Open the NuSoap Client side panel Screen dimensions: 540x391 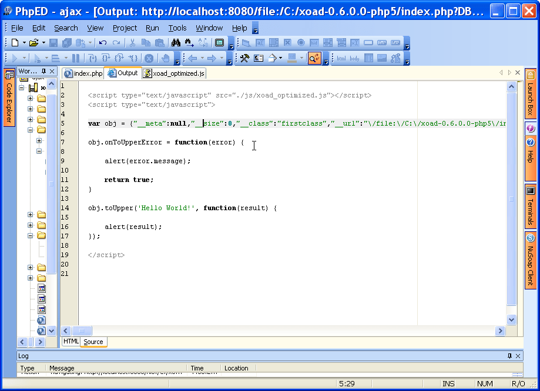531,260
